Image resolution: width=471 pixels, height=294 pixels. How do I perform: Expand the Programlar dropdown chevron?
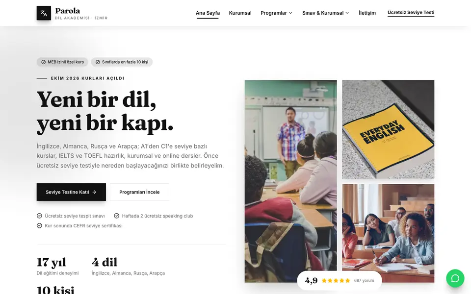(290, 13)
